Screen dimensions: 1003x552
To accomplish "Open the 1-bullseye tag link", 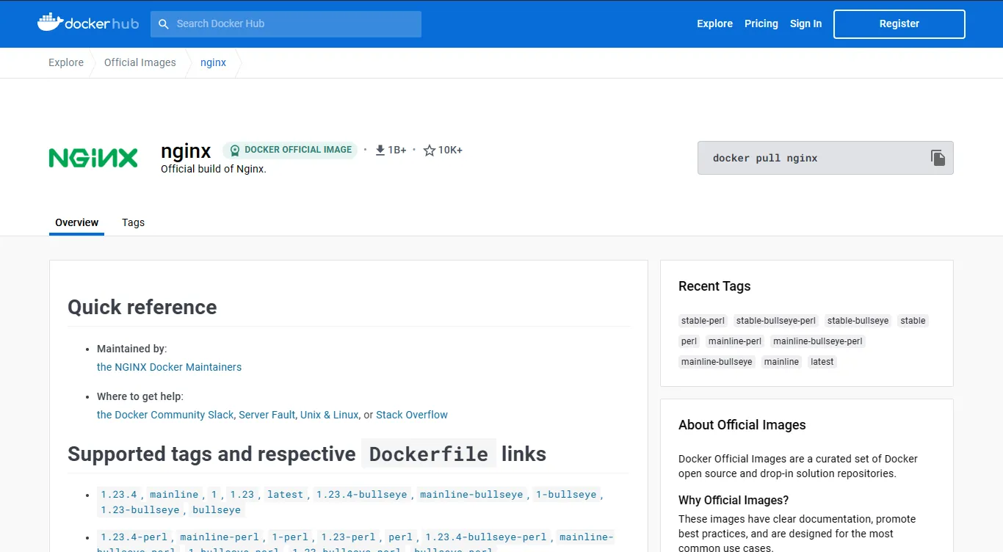I will [x=566, y=494].
